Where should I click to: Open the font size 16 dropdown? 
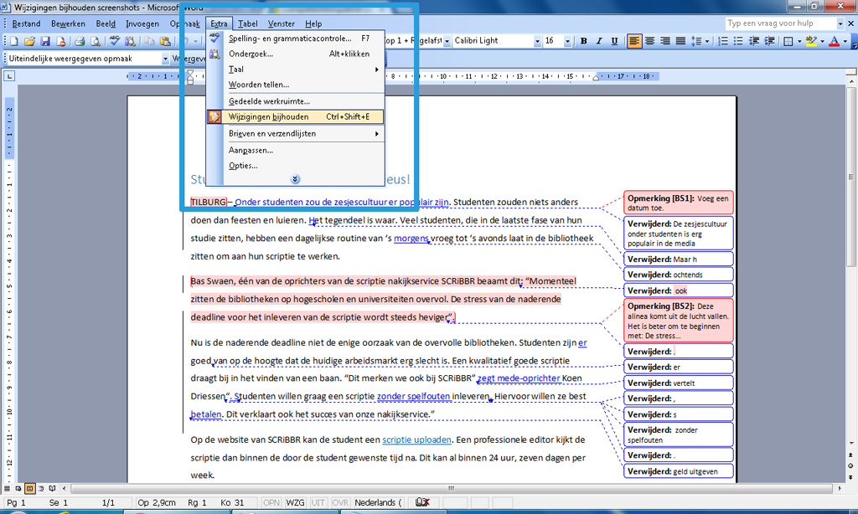[x=567, y=41]
